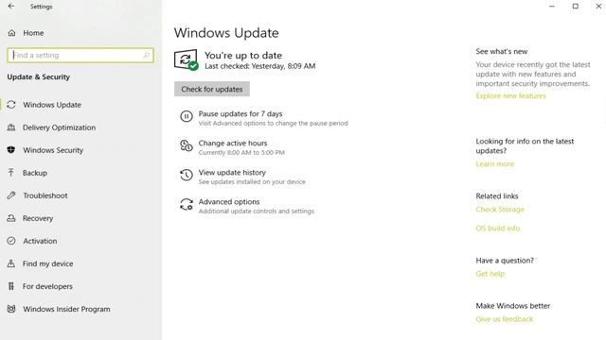Open the Recovery section
The width and height of the screenshot is (606, 340).
(x=38, y=218)
